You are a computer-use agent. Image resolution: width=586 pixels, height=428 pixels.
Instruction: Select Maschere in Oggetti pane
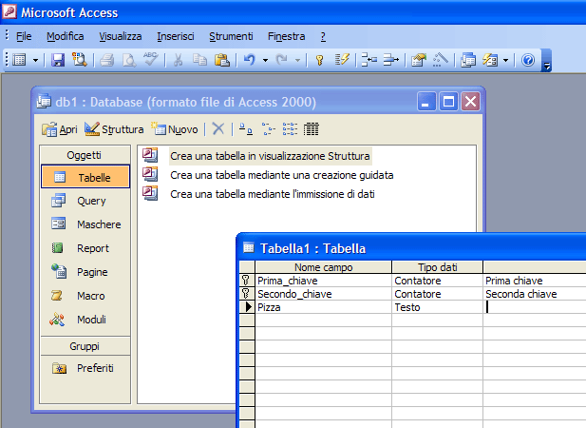85,224
